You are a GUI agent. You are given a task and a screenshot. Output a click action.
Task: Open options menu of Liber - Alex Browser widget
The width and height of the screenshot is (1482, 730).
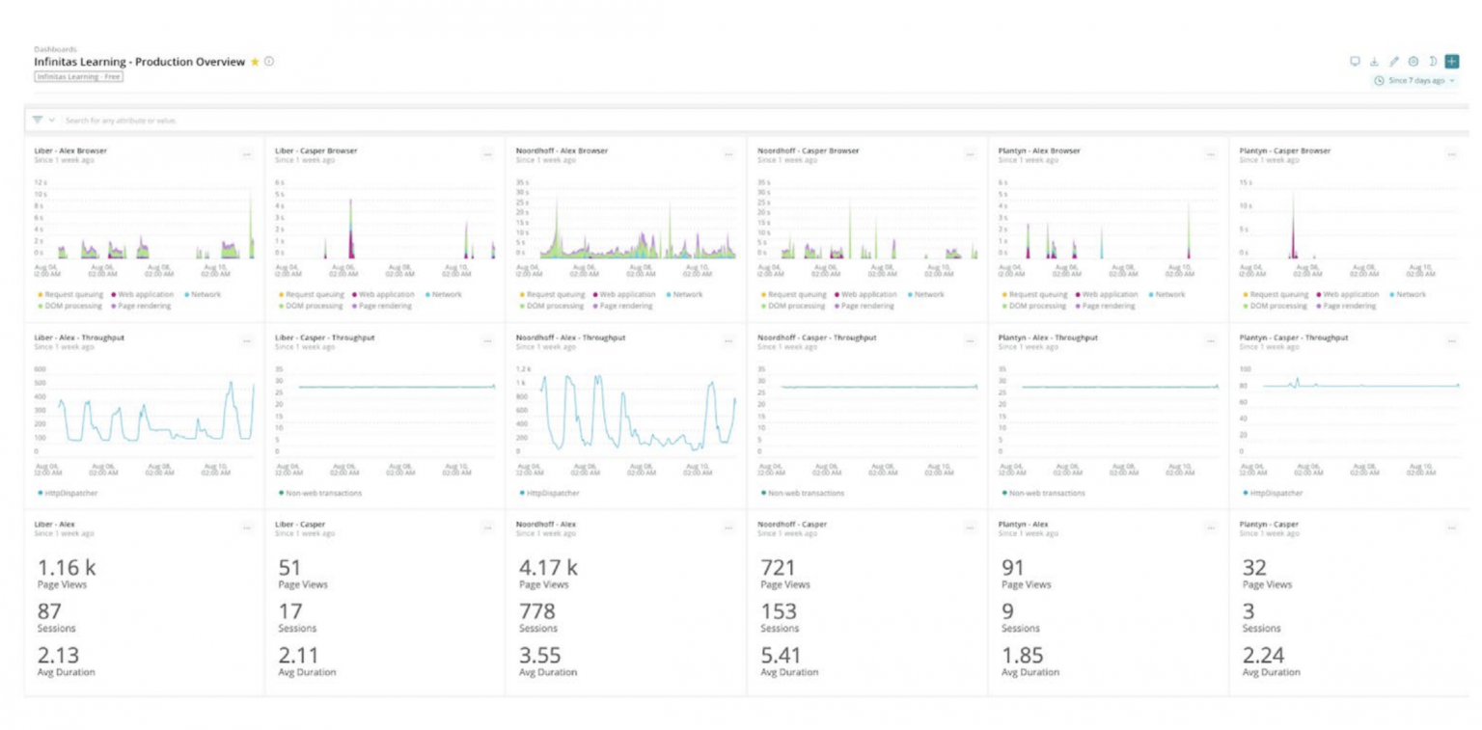(248, 154)
